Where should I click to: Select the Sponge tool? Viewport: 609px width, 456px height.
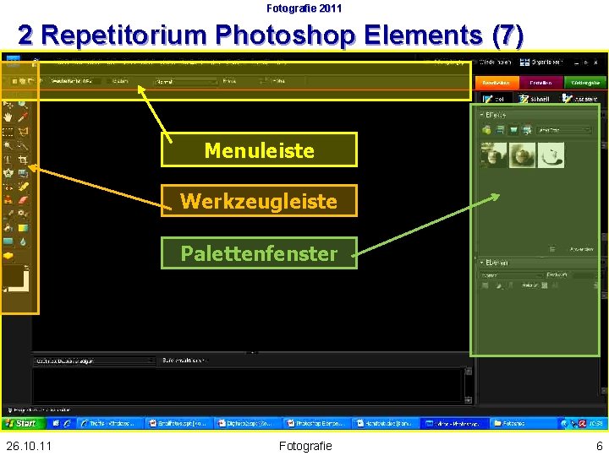click(x=8, y=256)
